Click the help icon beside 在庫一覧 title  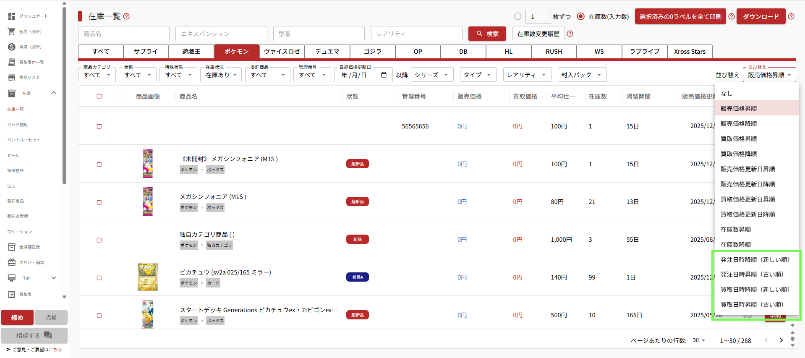(x=126, y=16)
